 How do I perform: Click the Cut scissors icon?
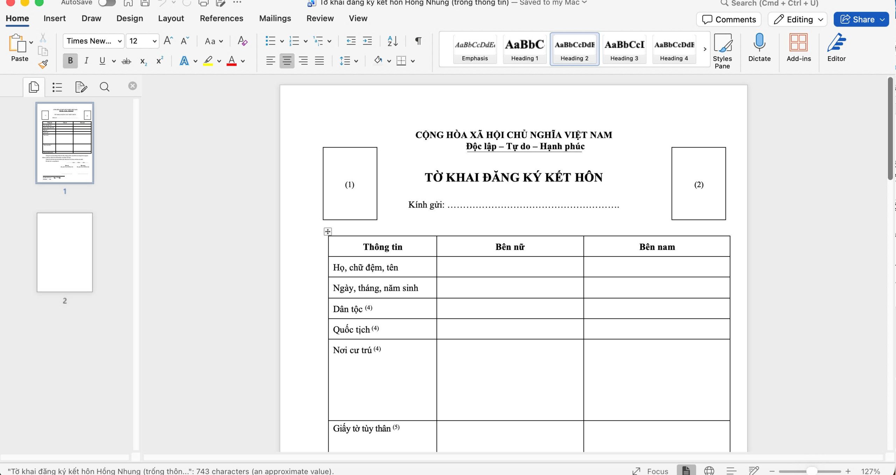pos(43,37)
